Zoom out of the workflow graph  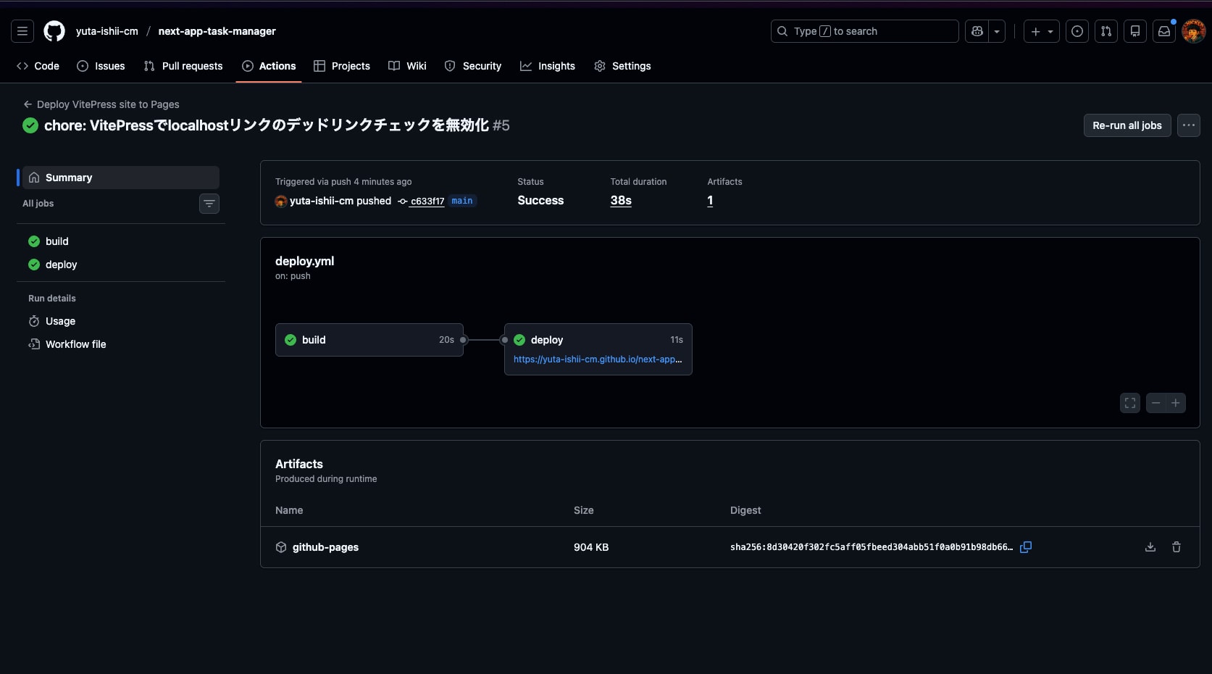coord(1156,403)
